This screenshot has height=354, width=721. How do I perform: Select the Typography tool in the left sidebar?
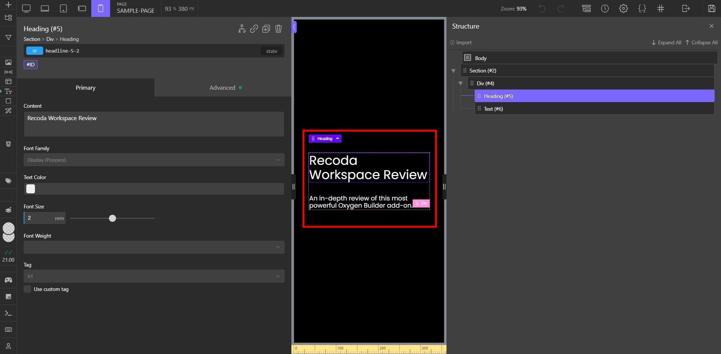tap(8, 91)
